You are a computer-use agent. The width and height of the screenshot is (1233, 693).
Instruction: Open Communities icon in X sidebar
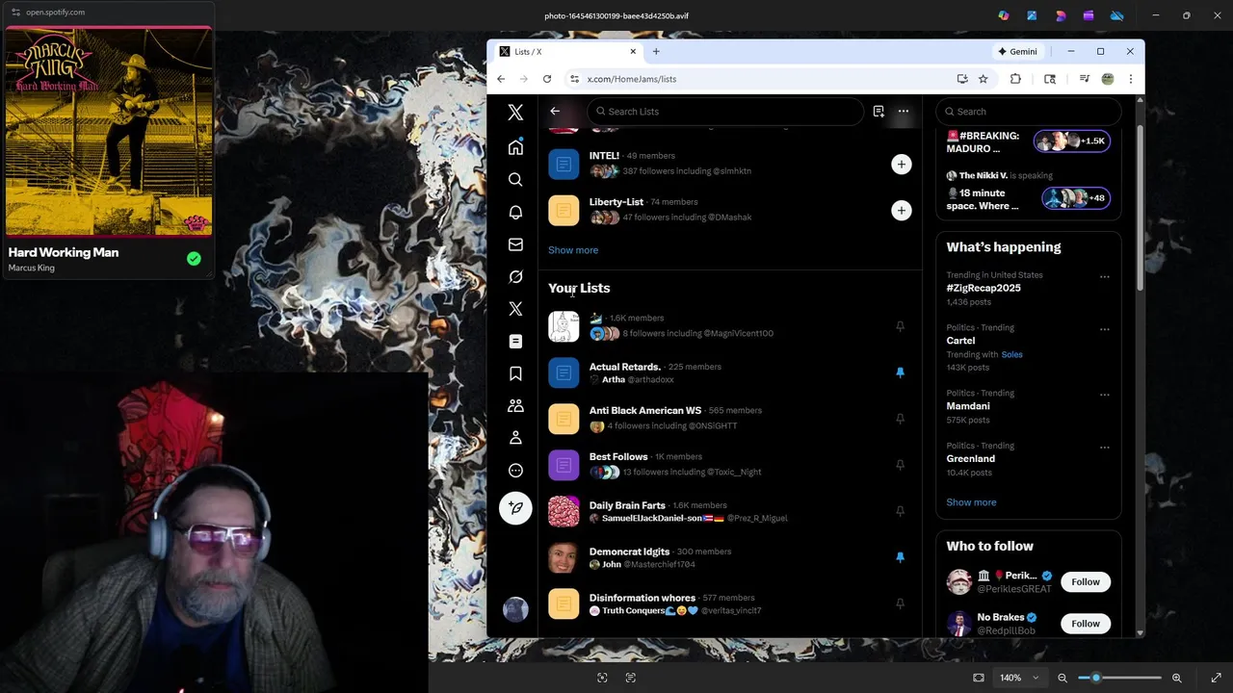(515, 406)
